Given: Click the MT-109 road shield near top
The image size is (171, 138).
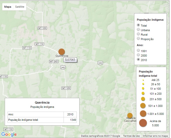Looking at the screenshot, I should tap(42, 28).
